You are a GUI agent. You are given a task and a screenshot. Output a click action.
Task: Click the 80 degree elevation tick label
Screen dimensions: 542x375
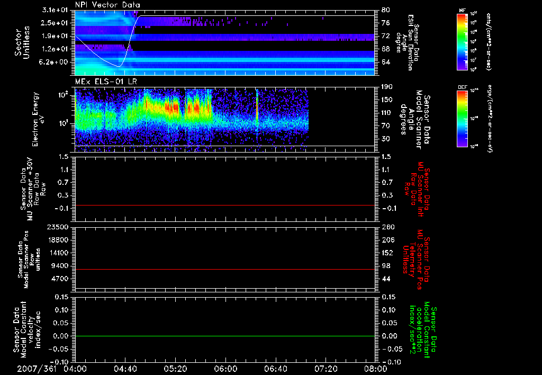click(386, 10)
